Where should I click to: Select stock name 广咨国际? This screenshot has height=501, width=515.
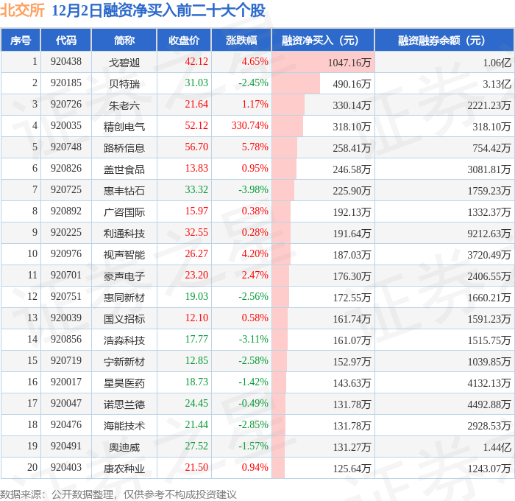click(124, 212)
